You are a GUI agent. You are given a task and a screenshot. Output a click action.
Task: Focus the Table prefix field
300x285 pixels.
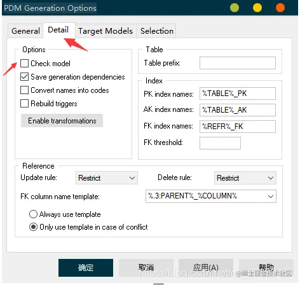[x=238, y=63]
